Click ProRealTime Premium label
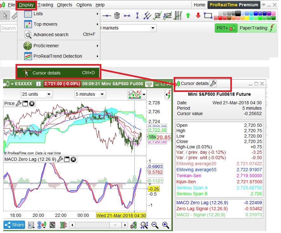The width and height of the screenshot is (281, 233). coord(234,5)
